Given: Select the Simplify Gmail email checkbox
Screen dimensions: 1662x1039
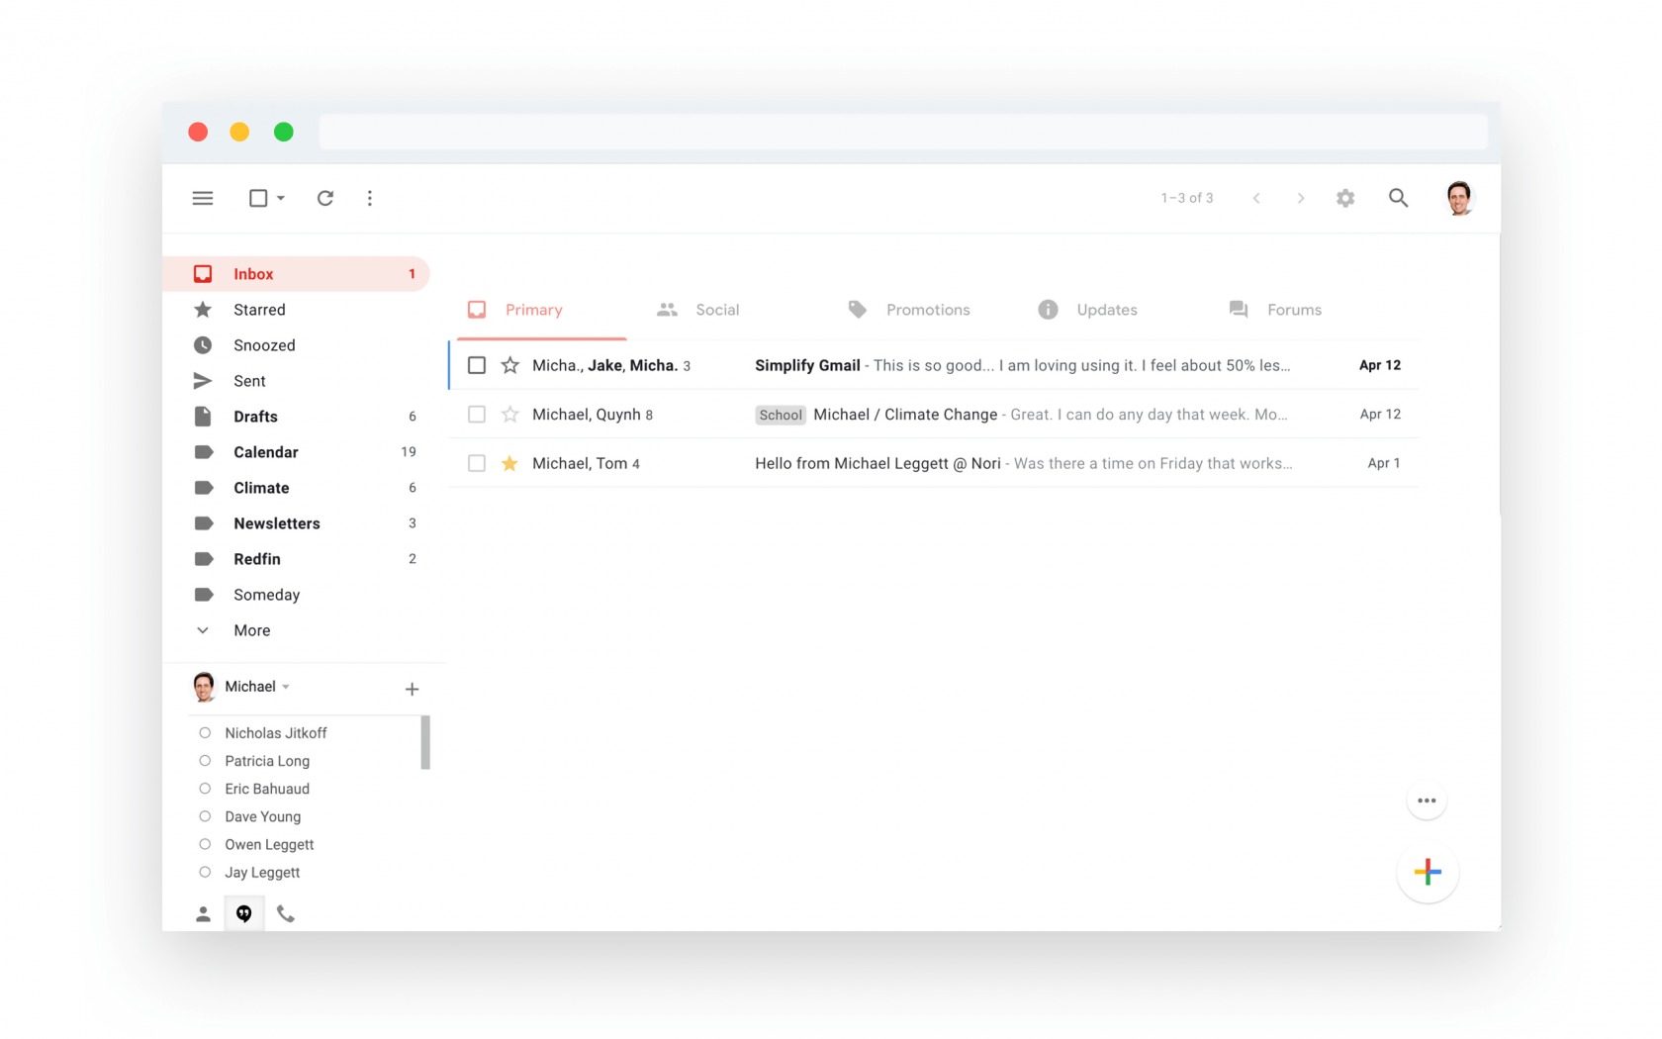Looking at the screenshot, I should [477, 365].
